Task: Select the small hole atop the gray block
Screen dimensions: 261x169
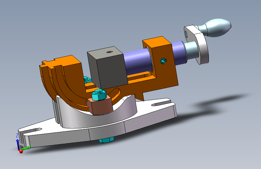Action: coord(109,52)
